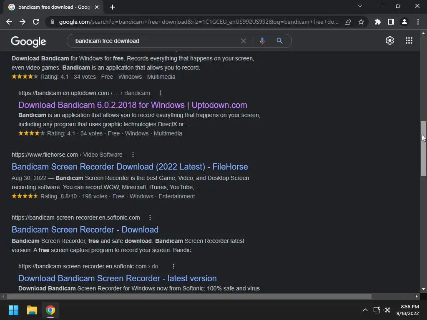The width and height of the screenshot is (427, 320).
Task: Click the scroll right arrow
Action: point(417,296)
